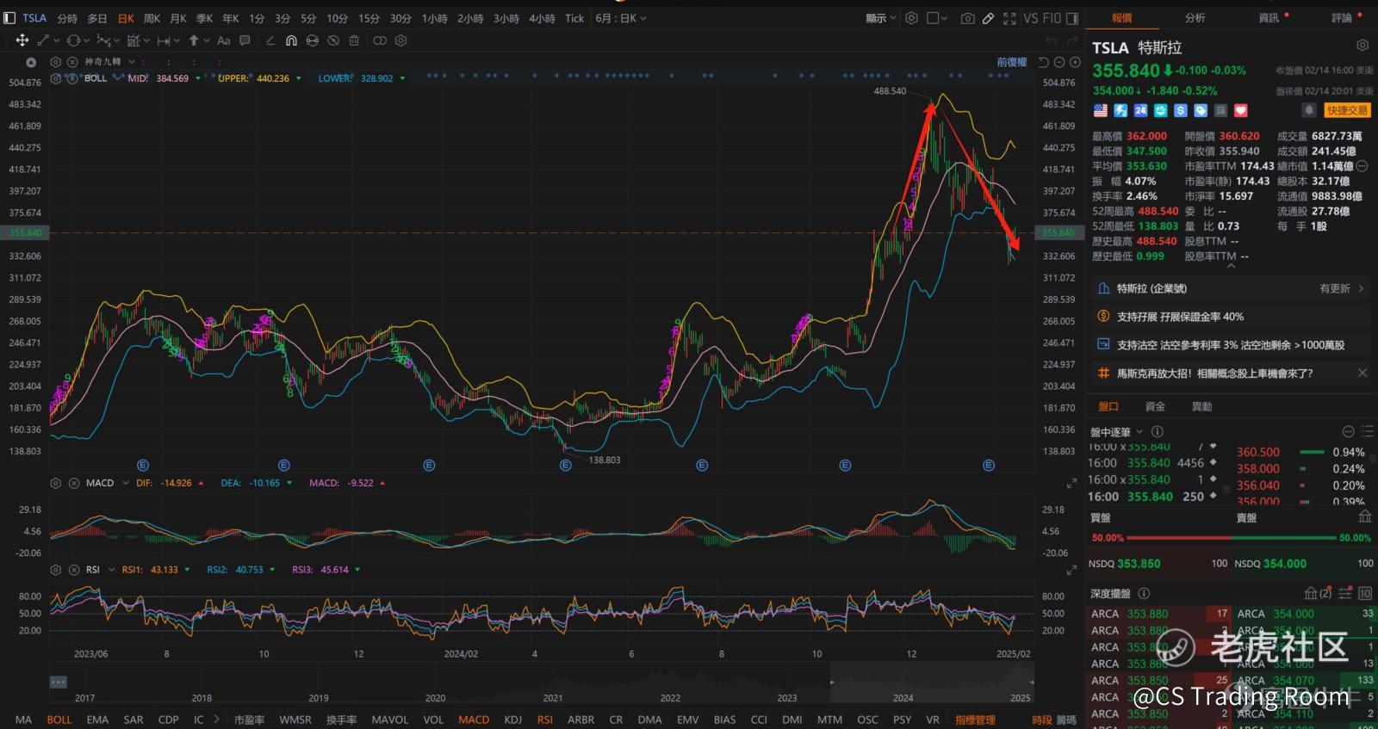Switch to the 分析 tab

[1195, 18]
